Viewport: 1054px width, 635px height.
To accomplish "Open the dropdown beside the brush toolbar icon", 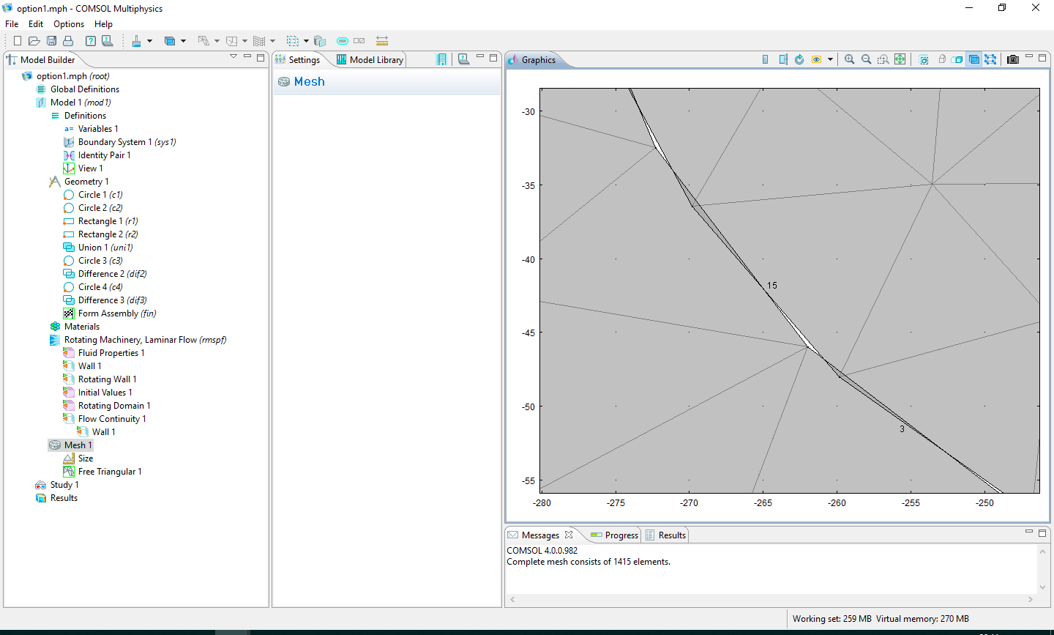I will [149, 41].
